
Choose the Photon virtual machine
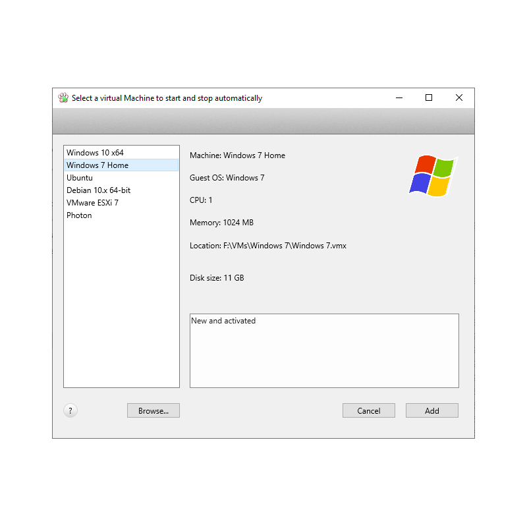tap(79, 215)
